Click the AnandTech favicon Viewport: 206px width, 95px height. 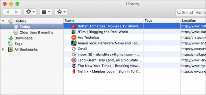pyautogui.click(x=74, y=43)
